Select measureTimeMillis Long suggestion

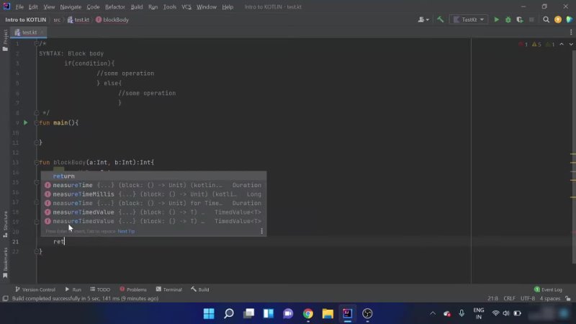(x=153, y=194)
